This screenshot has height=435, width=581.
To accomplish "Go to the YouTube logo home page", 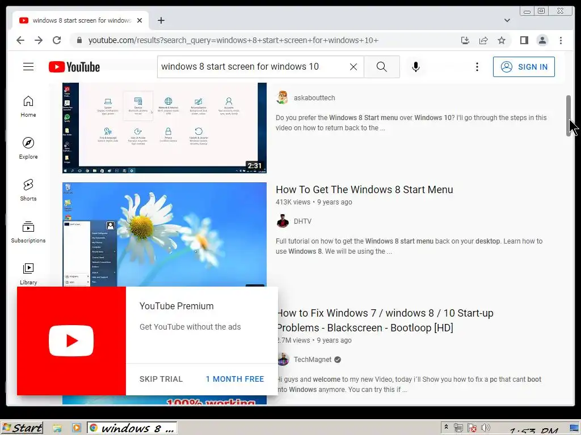I will coord(74,67).
